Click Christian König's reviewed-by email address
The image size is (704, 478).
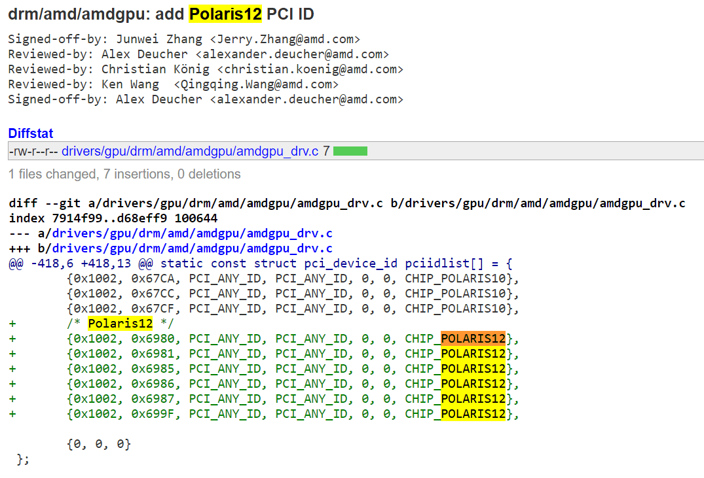(x=310, y=69)
